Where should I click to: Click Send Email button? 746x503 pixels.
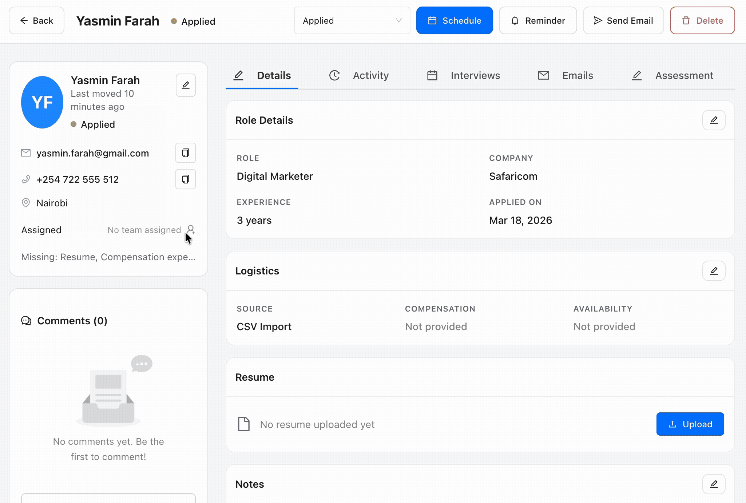[x=623, y=21]
